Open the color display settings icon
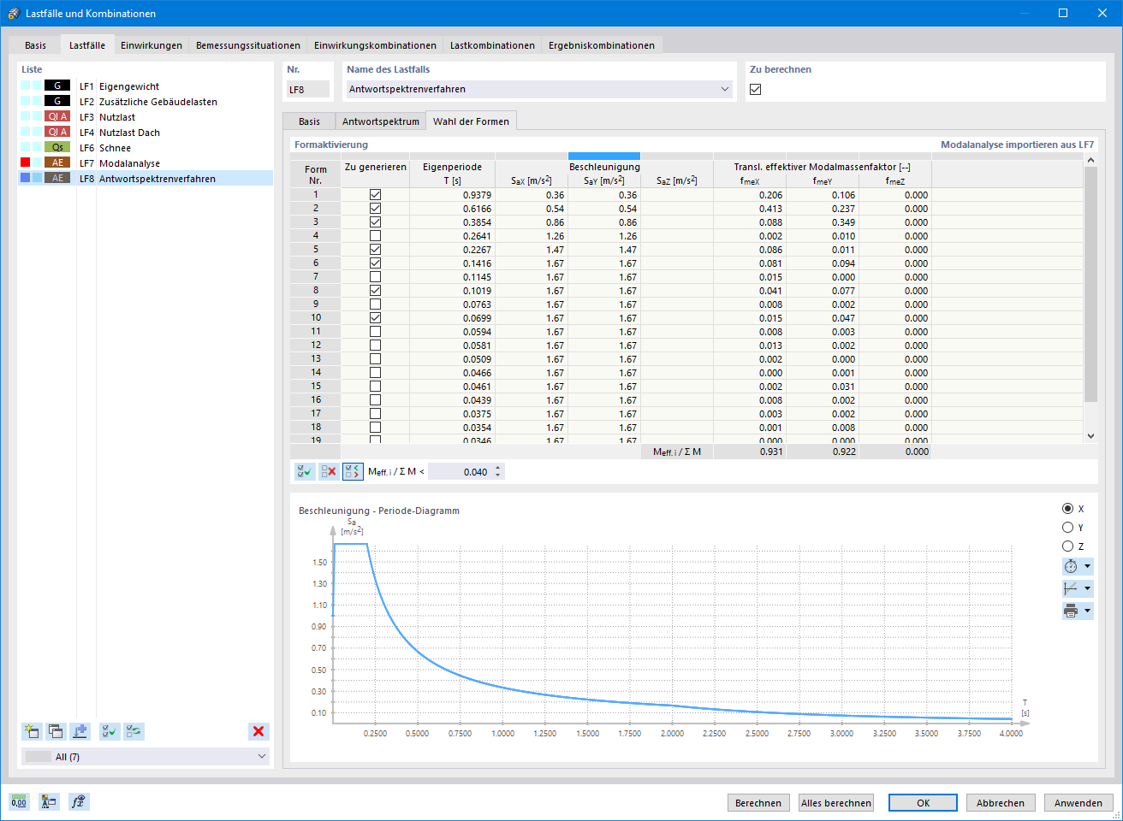Screen dimensions: 1123x821 49,801
